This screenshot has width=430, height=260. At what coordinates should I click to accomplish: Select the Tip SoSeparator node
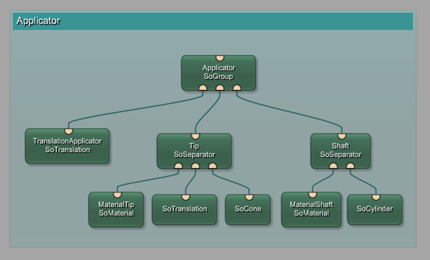[194, 151]
